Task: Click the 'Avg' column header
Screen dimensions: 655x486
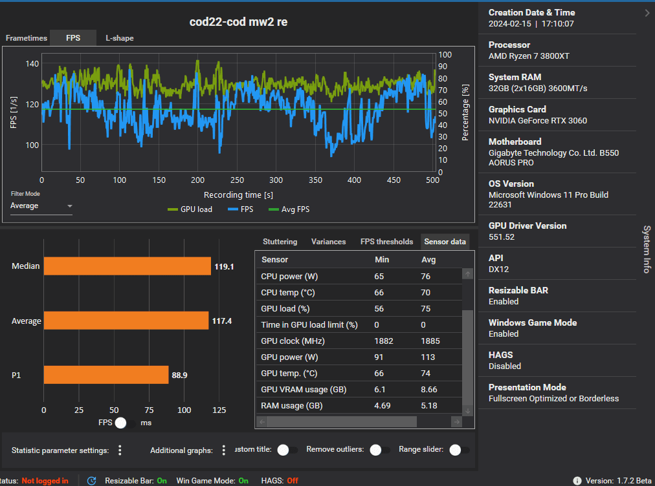Action: [428, 259]
